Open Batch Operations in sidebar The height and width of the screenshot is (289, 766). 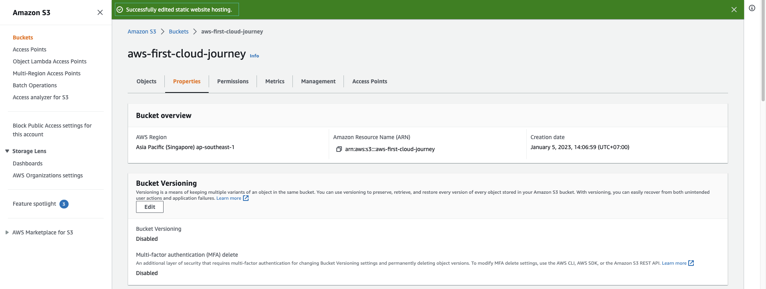click(x=35, y=85)
